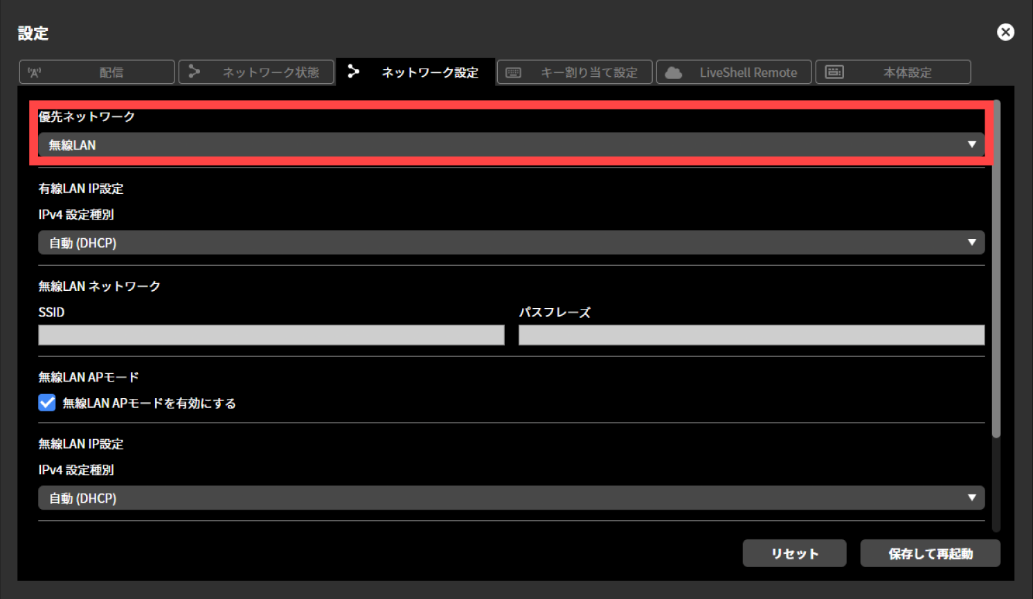Disable 無線LAN APモードを有効にする checkbox
Image resolution: width=1033 pixels, height=599 pixels.
(46, 402)
